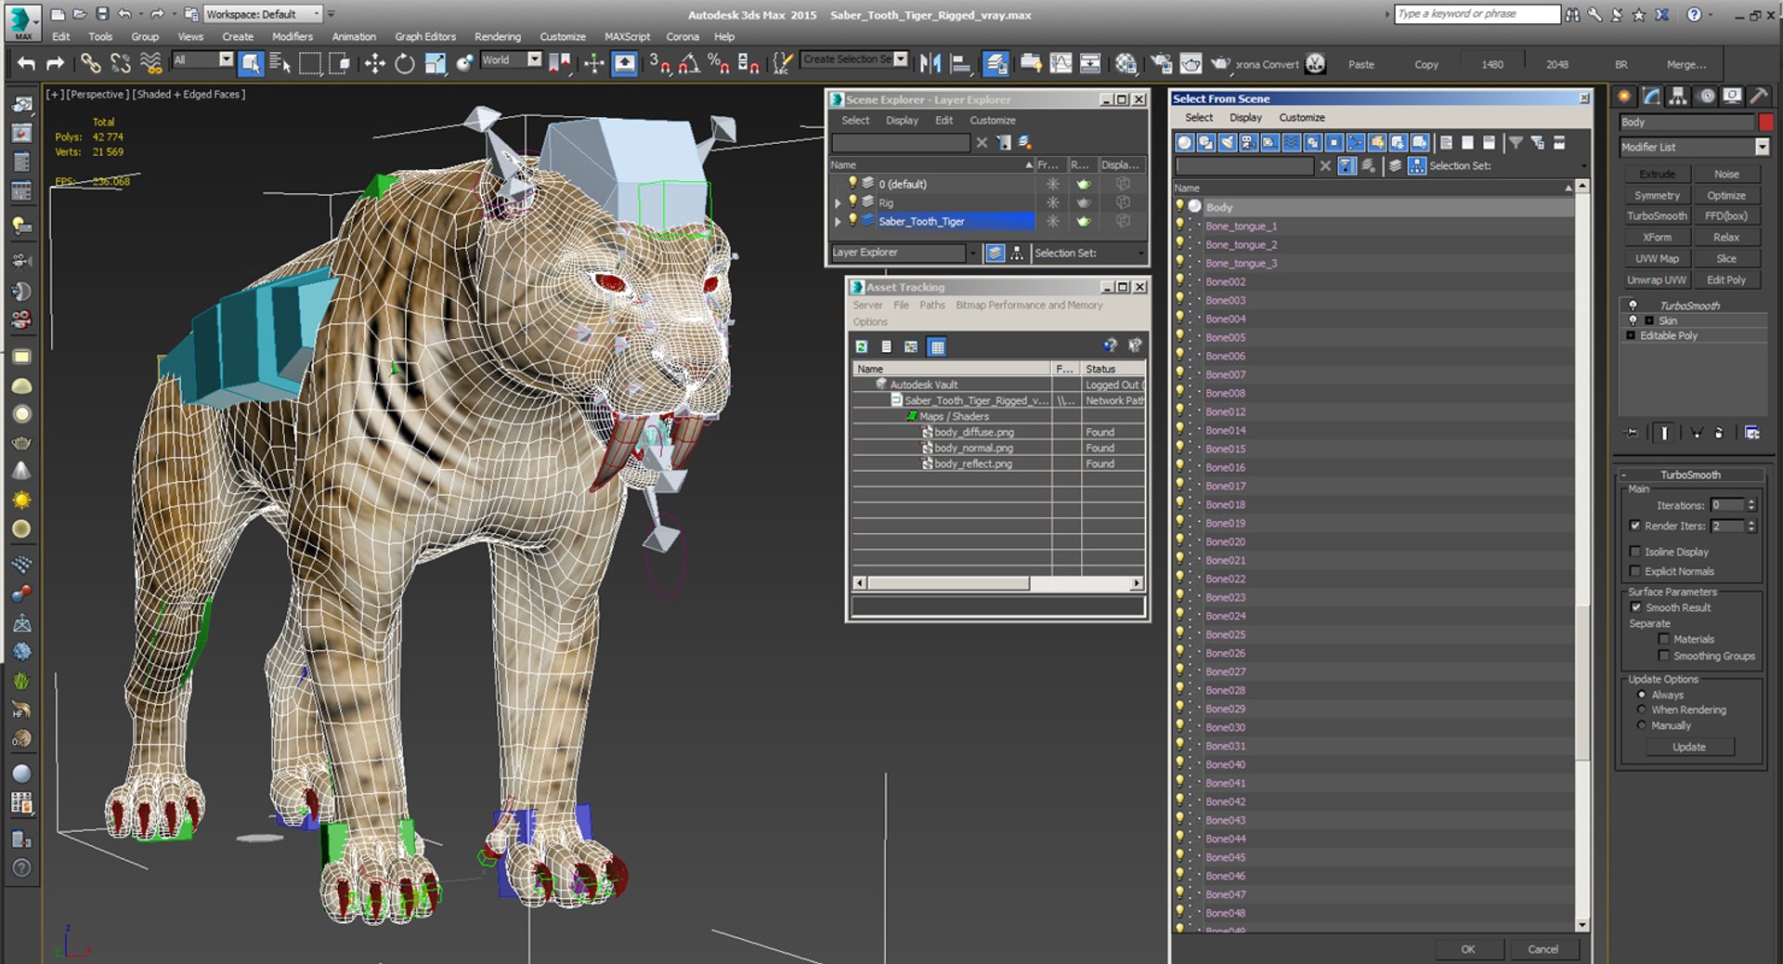Screen dimensions: 1783x964
Task: Click the Update button in TurboSmooth
Action: point(1689,747)
